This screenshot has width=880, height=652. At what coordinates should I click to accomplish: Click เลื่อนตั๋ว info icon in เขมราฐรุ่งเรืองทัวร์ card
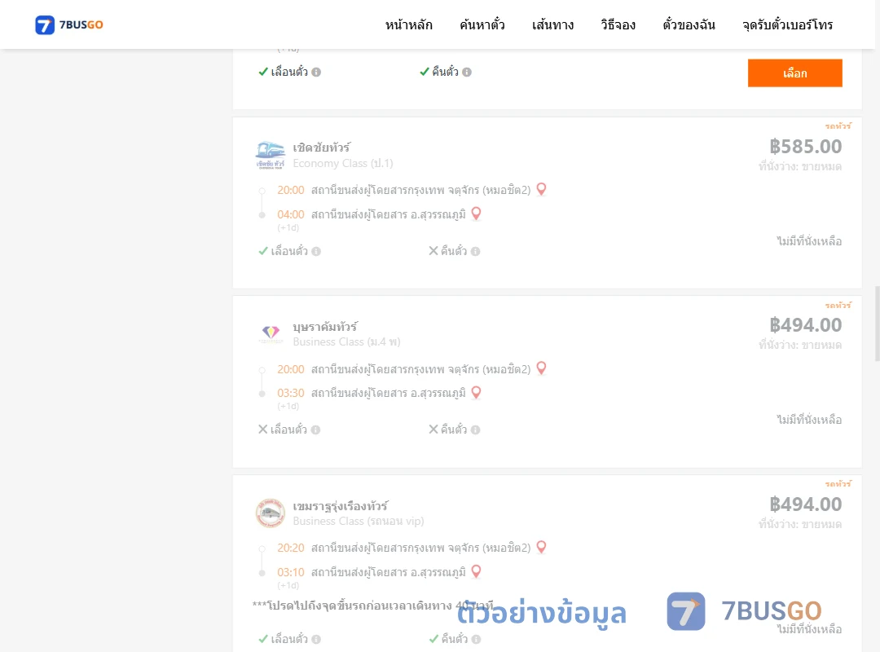click(x=316, y=639)
